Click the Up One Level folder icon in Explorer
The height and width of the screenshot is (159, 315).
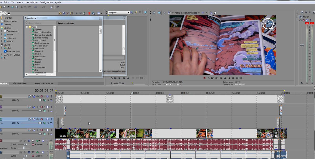(x=60, y=13)
